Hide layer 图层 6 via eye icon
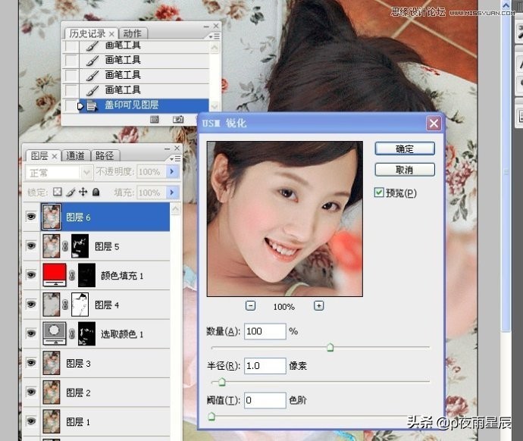 click(31, 217)
